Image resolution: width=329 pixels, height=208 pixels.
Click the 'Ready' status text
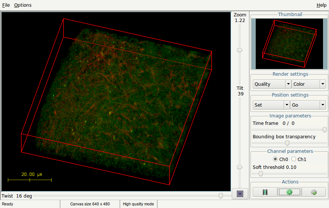(7, 204)
